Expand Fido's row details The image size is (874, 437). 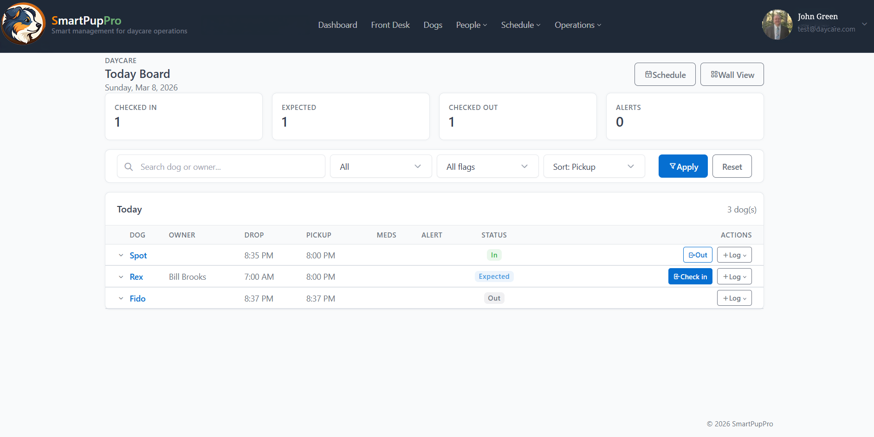[x=121, y=298]
